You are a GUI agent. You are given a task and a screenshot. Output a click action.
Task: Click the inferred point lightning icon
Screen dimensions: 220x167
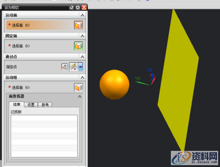(73, 67)
